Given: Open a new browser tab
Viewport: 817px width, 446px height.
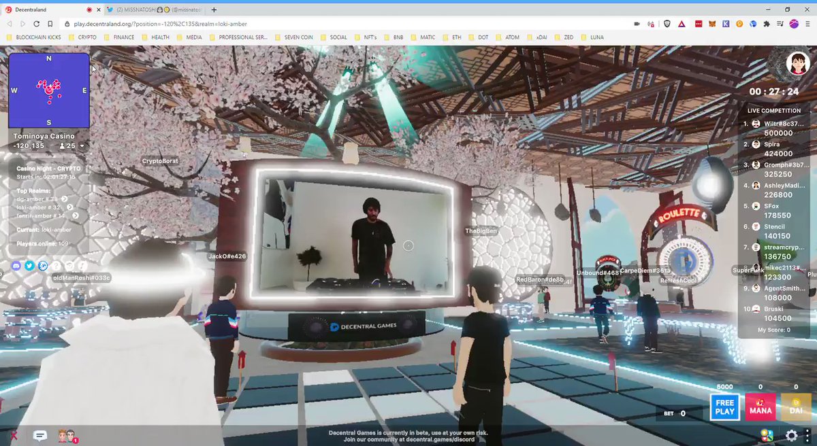Looking at the screenshot, I should point(214,10).
